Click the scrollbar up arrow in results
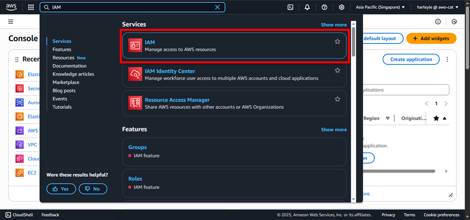 [x=353, y=24]
